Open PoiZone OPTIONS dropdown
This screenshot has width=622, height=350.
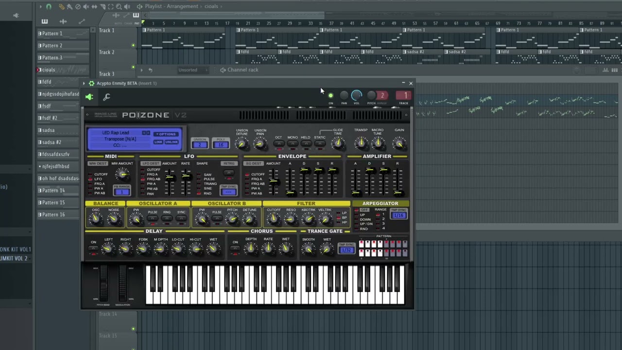tap(166, 134)
